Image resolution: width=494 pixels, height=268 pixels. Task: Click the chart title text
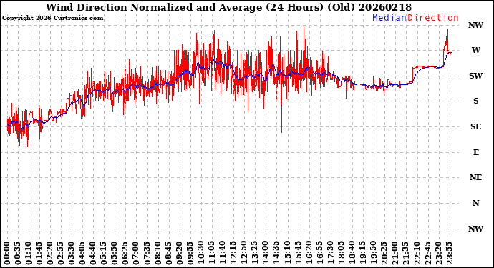tap(228, 7)
